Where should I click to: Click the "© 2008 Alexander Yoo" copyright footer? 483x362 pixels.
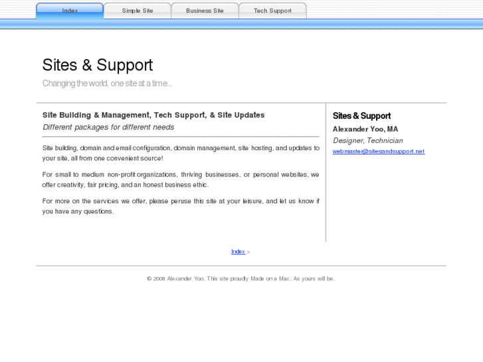click(x=241, y=278)
